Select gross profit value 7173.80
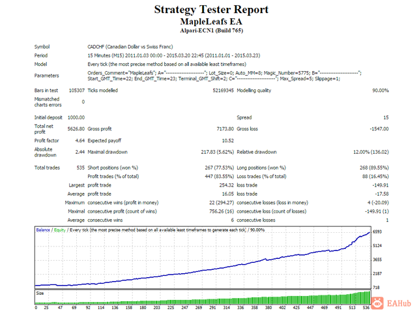Screen dimensions: 417x313 coord(225,129)
